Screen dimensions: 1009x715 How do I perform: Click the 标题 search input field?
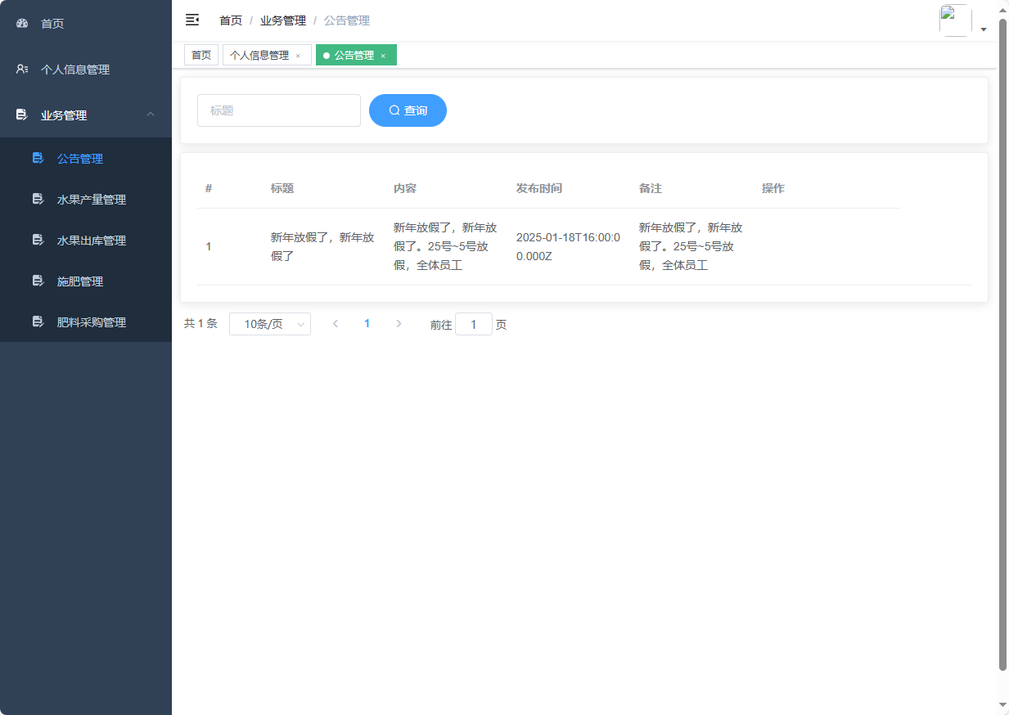point(278,110)
